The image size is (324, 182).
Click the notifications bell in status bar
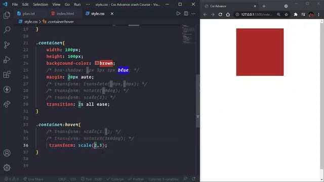click(x=193, y=179)
